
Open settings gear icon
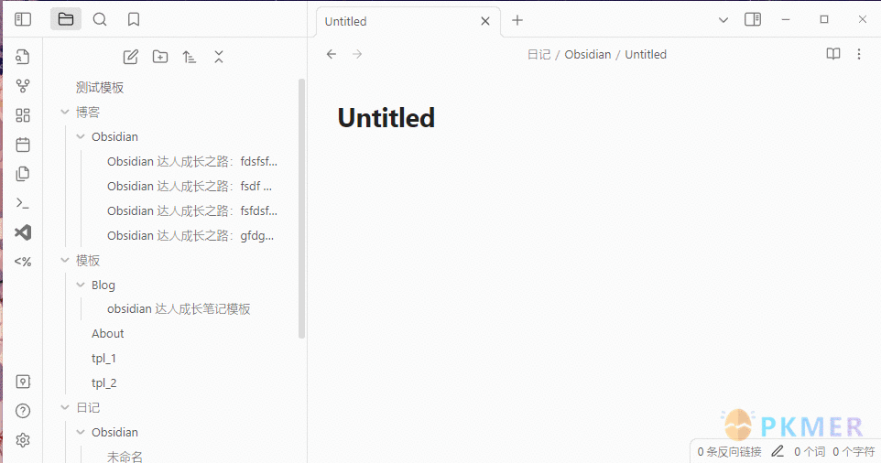(23, 440)
